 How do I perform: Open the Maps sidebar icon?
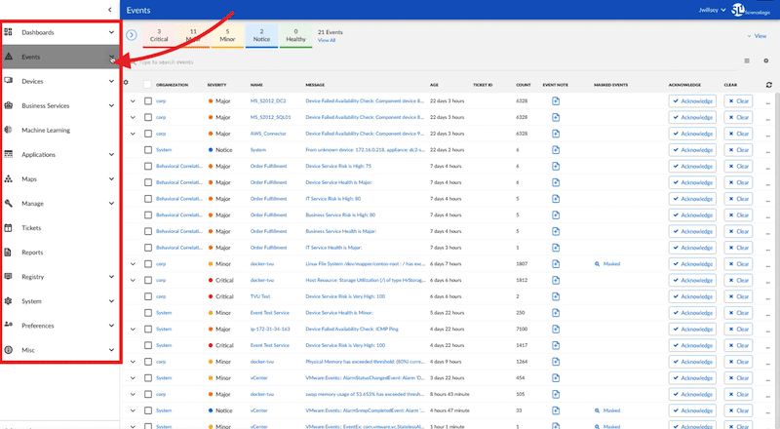pyautogui.click(x=8, y=178)
